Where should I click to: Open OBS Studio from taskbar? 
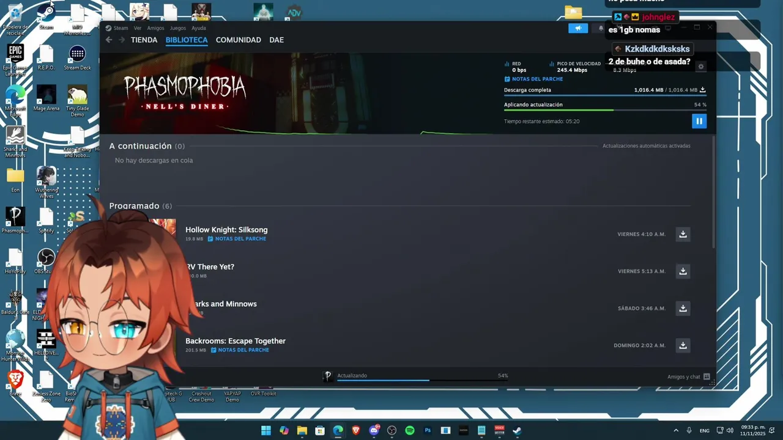pyautogui.click(x=392, y=430)
